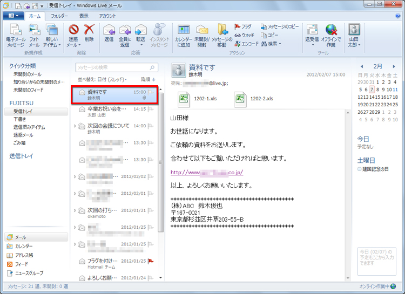The image size is (405, 294).
Task: Select the 下書き folder
Action: (20, 119)
